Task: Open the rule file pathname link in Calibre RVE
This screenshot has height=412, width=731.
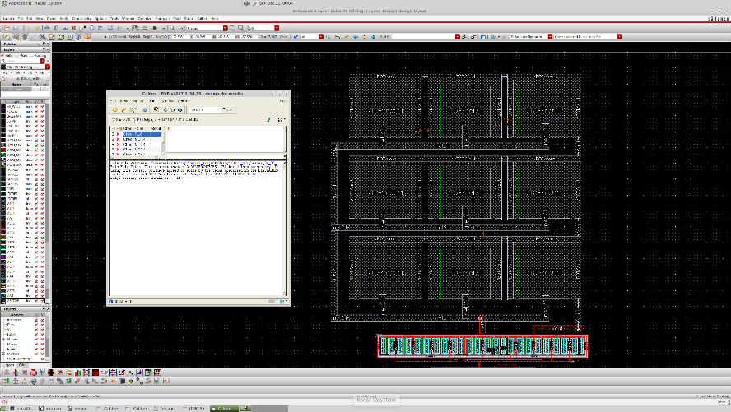Action: [213, 164]
